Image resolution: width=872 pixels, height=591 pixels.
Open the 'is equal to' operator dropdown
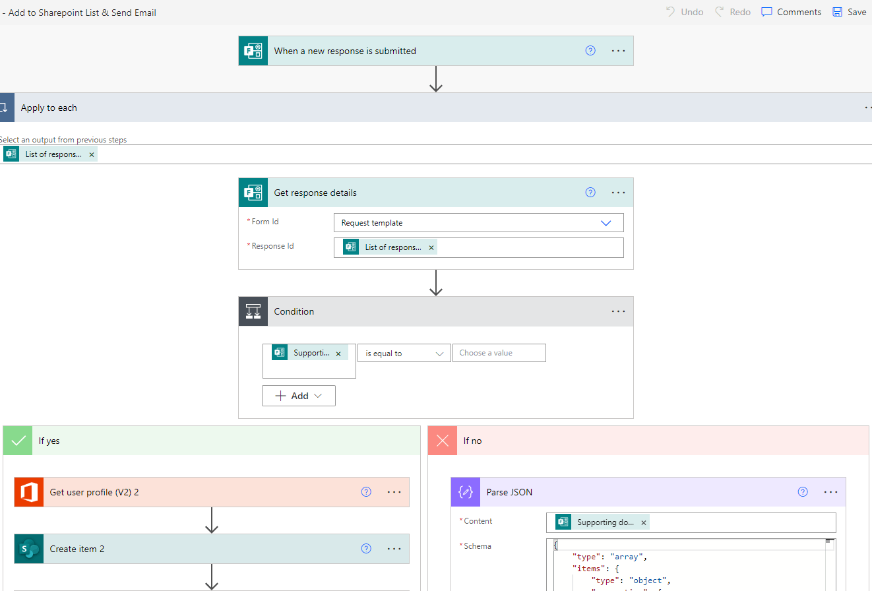pyautogui.click(x=404, y=353)
